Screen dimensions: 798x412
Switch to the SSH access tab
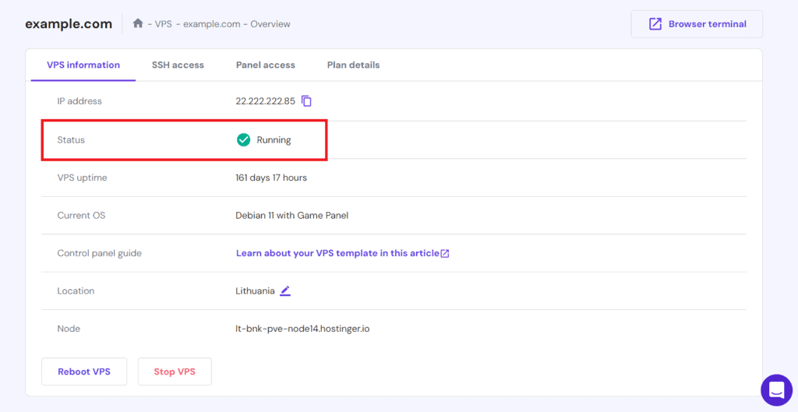178,65
